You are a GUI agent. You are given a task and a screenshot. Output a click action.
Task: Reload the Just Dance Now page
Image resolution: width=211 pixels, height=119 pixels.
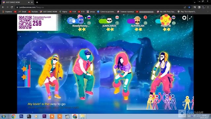(12, 7)
